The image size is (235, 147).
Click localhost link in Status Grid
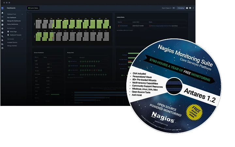click(x=73, y=75)
